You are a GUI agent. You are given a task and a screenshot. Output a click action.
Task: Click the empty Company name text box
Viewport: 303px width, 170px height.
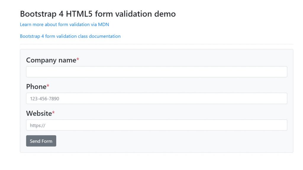[x=157, y=71]
